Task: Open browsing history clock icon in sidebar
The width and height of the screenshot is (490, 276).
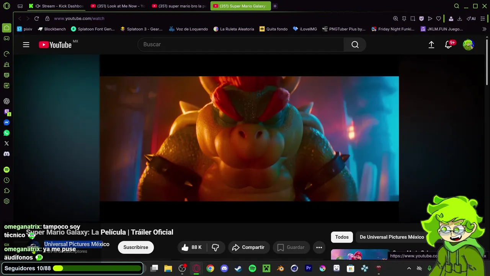Action: point(7,180)
